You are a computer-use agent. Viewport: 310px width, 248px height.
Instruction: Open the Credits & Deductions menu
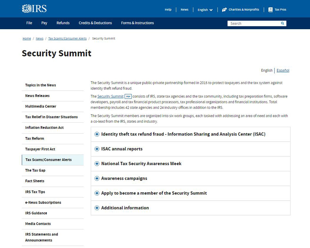[95, 23]
